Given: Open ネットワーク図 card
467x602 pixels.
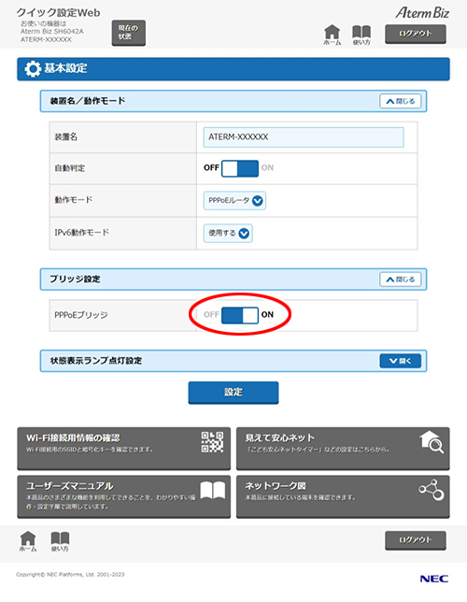Looking at the screenshot, I should point(343,496).
